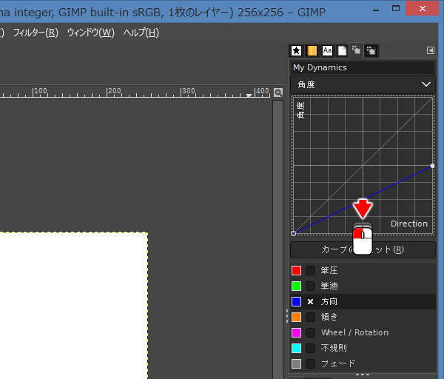Viewport: 444px width, 379px height.
Task: Open the dock tab configuration menu arrow
Action: point(431,50)
